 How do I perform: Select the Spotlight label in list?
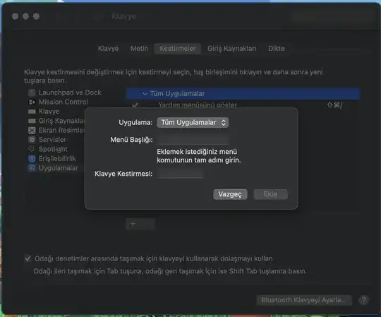(x=53, y=149)
